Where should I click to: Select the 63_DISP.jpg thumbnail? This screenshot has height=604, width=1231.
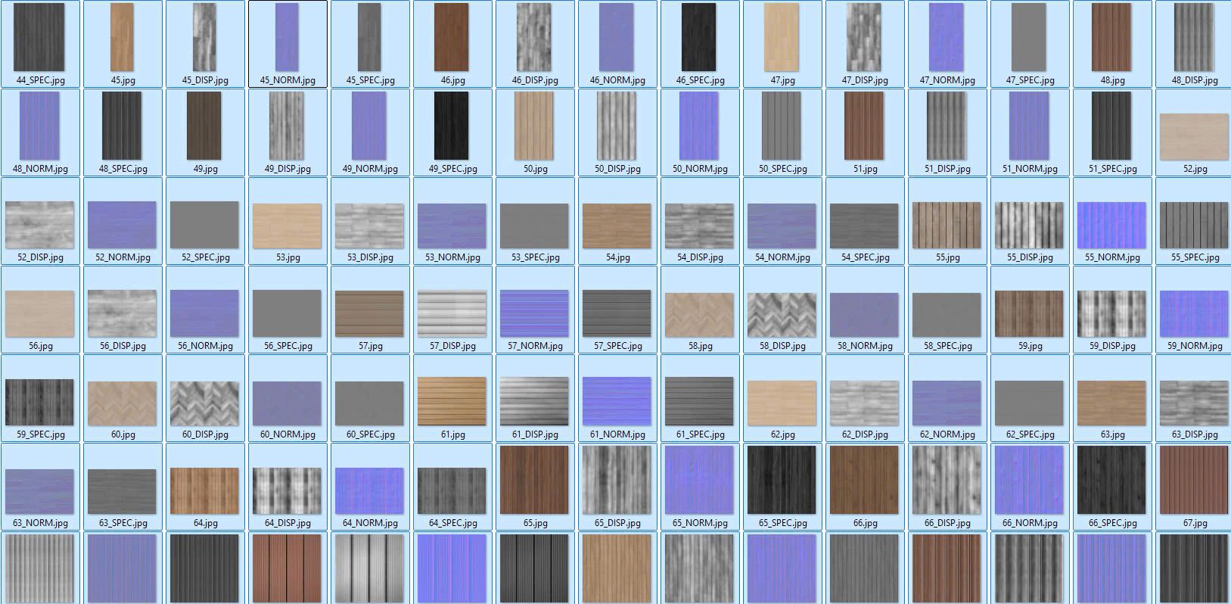(1195, 403)
